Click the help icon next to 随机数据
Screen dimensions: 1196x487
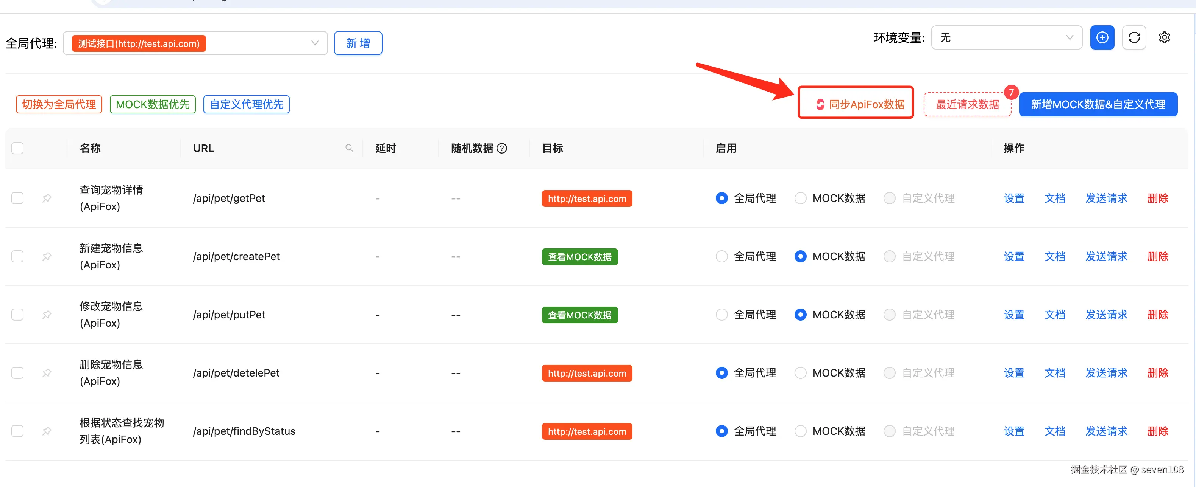click(502, 148)
